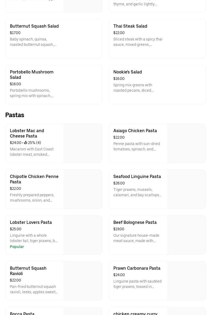Open the Lobster Lovers Pasta image thumbnail
Image resolution: width=215 pixels, height=315 pixels.
(83, 235)
